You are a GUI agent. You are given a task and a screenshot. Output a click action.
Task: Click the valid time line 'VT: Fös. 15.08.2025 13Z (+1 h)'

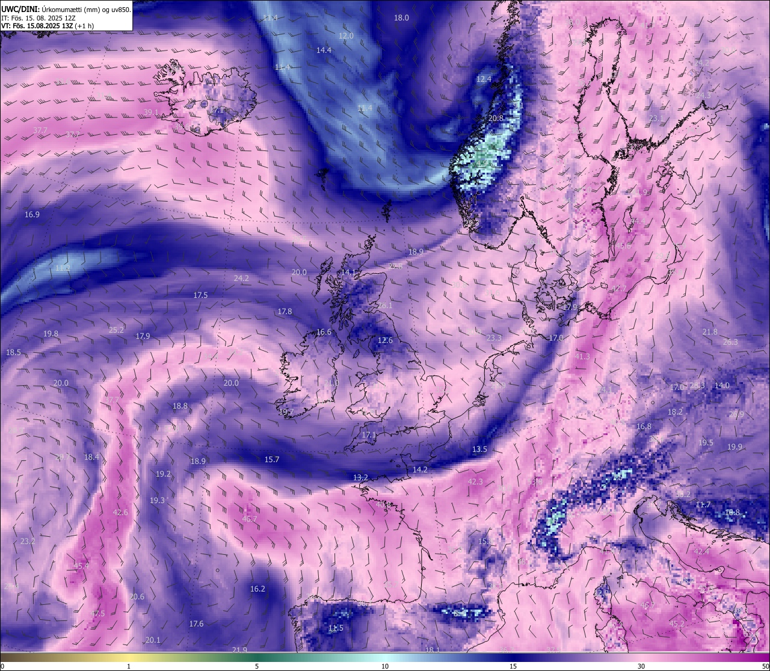(x=48, y=26)
